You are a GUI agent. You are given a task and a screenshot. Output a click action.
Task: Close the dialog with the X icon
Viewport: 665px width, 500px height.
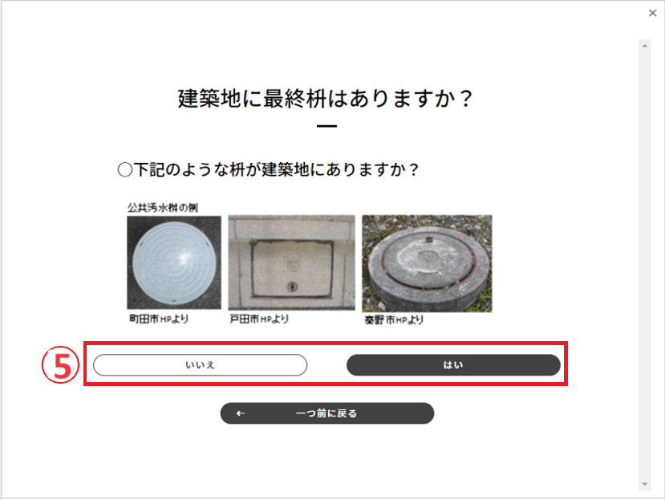coord(652,13)
